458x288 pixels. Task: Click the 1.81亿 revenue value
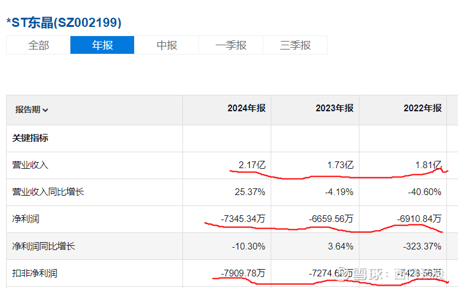(x=428, y=165)
